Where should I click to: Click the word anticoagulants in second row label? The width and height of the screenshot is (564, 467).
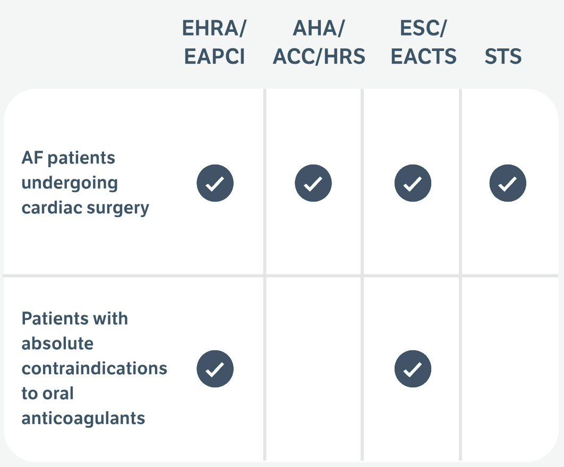click(x=83, y=419)
